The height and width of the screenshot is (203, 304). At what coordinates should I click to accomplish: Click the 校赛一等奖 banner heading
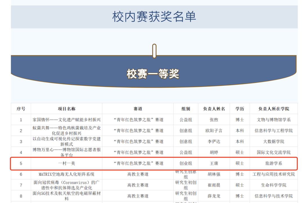[x=153, y=74]
